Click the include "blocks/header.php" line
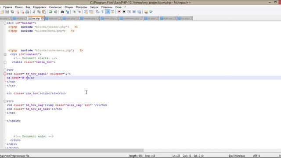The width and height of the screenshot is (281, 158). pyautogui.click(x=43, y=27)
